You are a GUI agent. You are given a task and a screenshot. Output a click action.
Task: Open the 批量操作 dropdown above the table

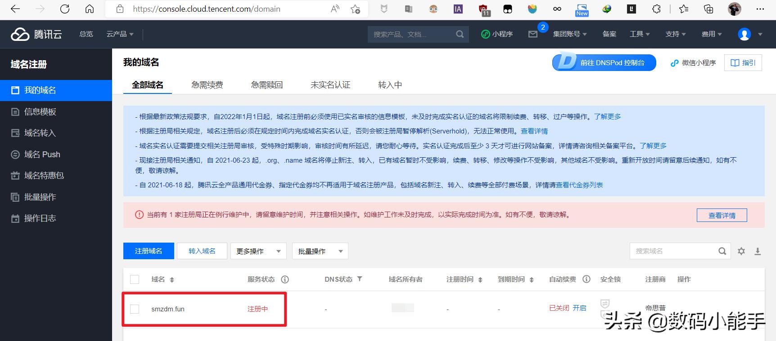pyautogui.click(x=320, y=251)
